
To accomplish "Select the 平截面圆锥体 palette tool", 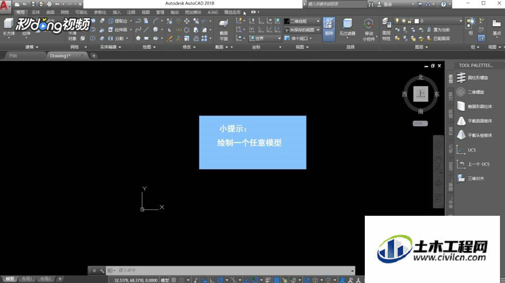I will [474, 121].
